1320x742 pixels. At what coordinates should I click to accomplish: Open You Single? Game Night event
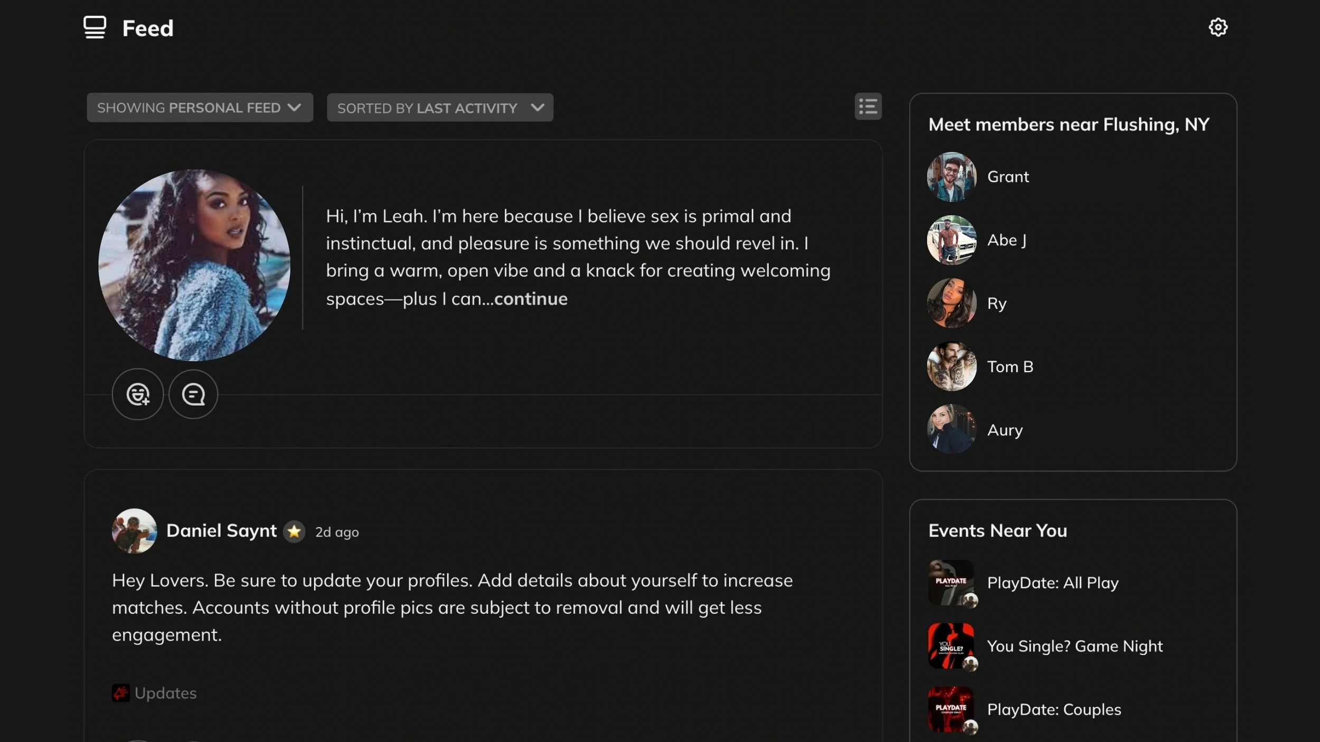point(1074,646)
